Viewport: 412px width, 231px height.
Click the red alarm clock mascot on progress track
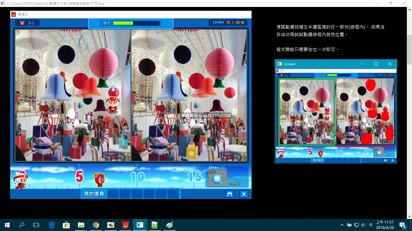[x=99, y=178]
